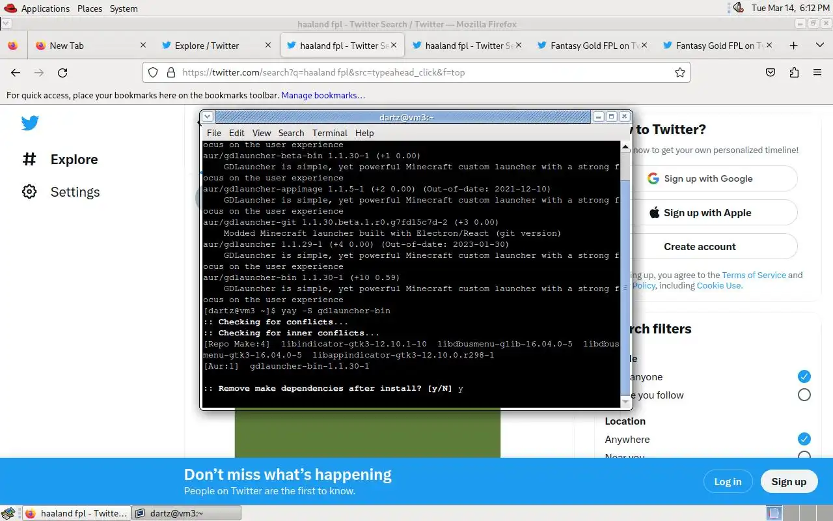The height and width of the screenshot is (521, 833).
Task: Open the terminal Terminal menu
Action: click(330, 133)
